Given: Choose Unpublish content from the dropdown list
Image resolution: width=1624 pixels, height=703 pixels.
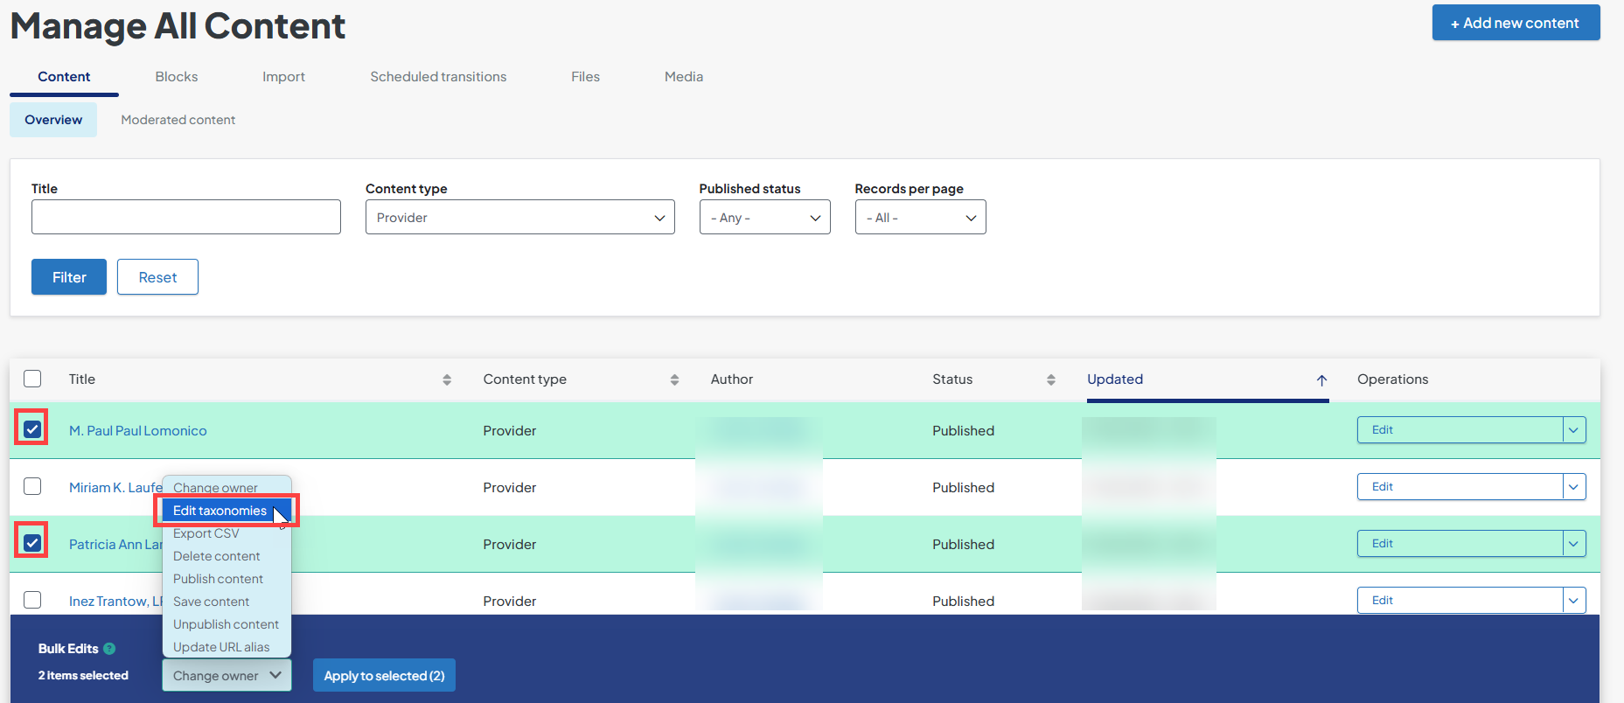Looking at the screenshot, I should 227,624.
